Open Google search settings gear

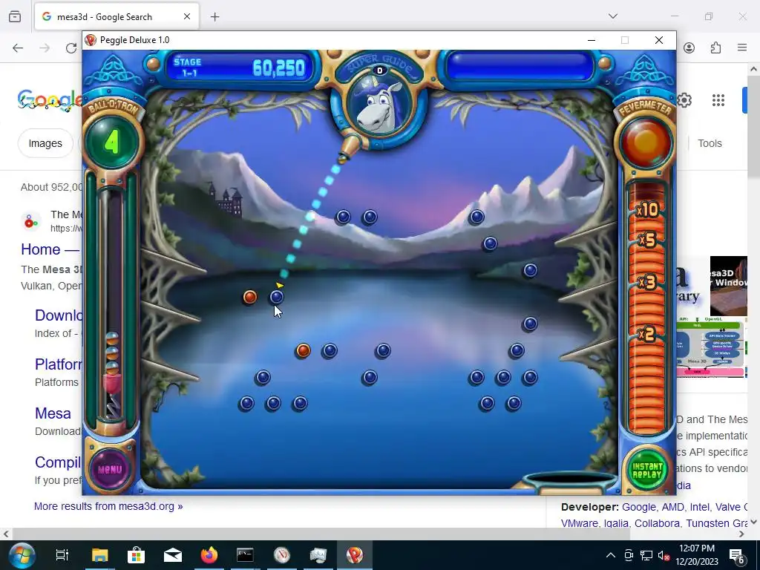684,100
